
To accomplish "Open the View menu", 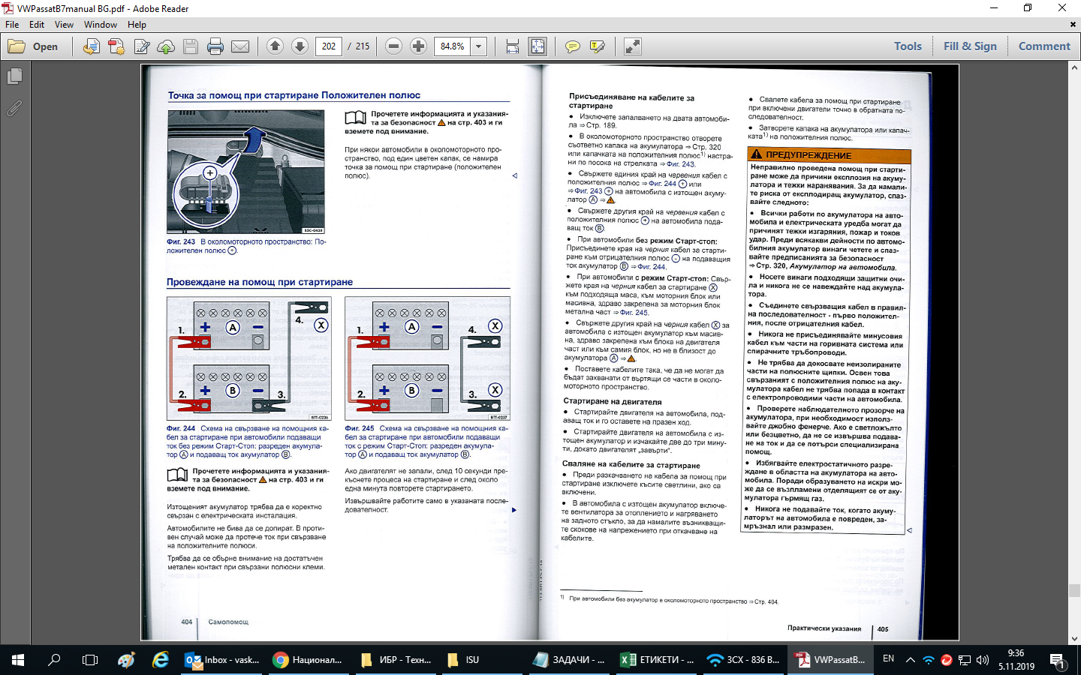I will point(64,25).
